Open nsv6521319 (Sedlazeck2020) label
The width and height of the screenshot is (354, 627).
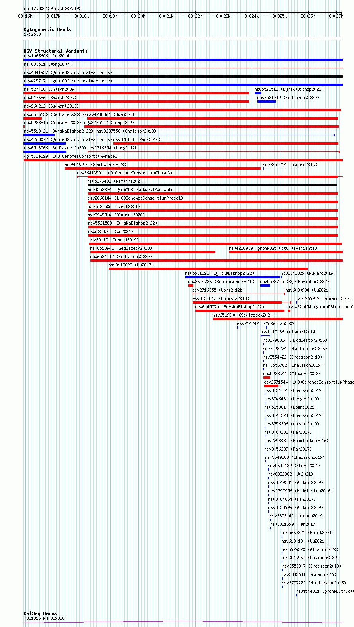click(288, 98)
